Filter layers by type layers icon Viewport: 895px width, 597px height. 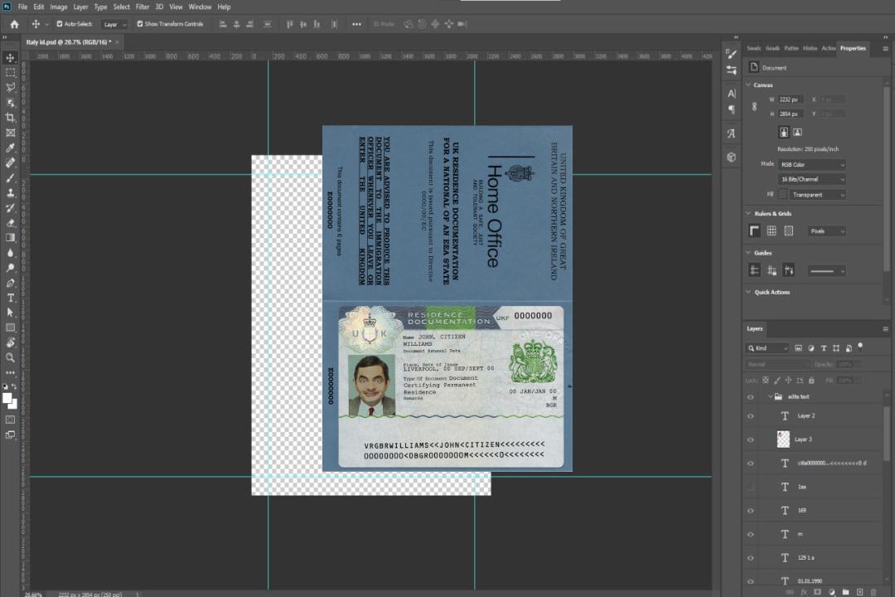tap(824, 348)
